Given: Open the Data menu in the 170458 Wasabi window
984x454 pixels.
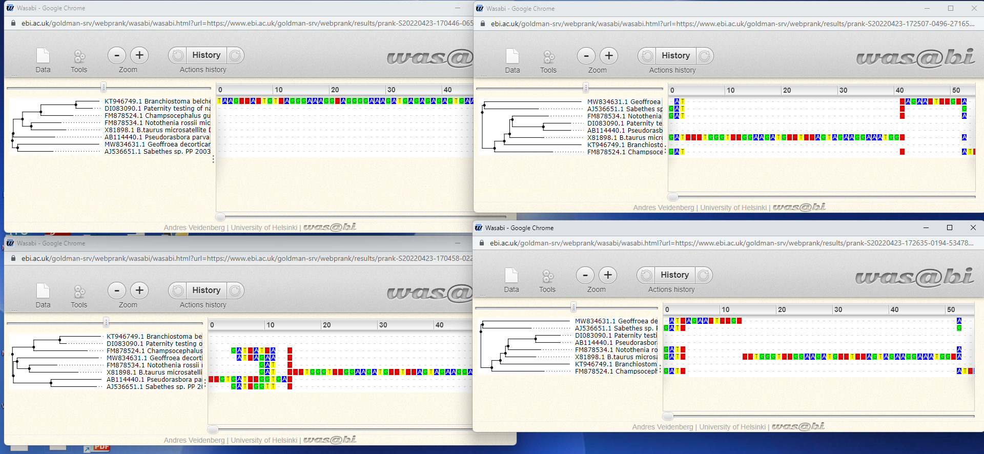Looking at the screenshot, I should tap(43, 296).
